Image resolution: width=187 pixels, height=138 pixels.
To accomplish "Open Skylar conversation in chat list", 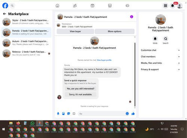I will tap(26, 22).
